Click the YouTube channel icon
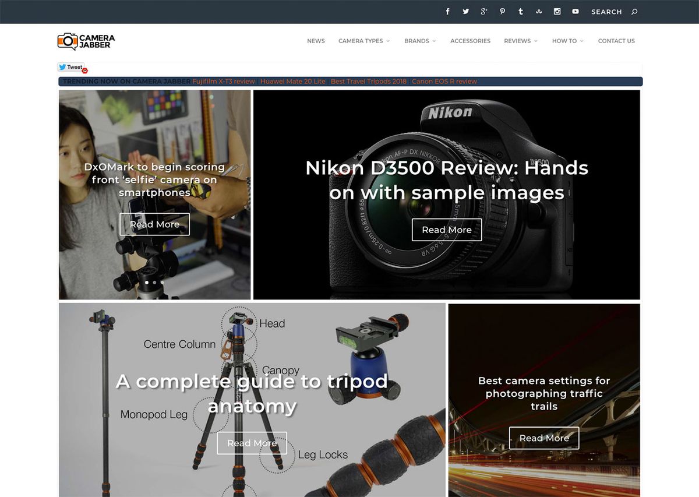 pos(575,11)
